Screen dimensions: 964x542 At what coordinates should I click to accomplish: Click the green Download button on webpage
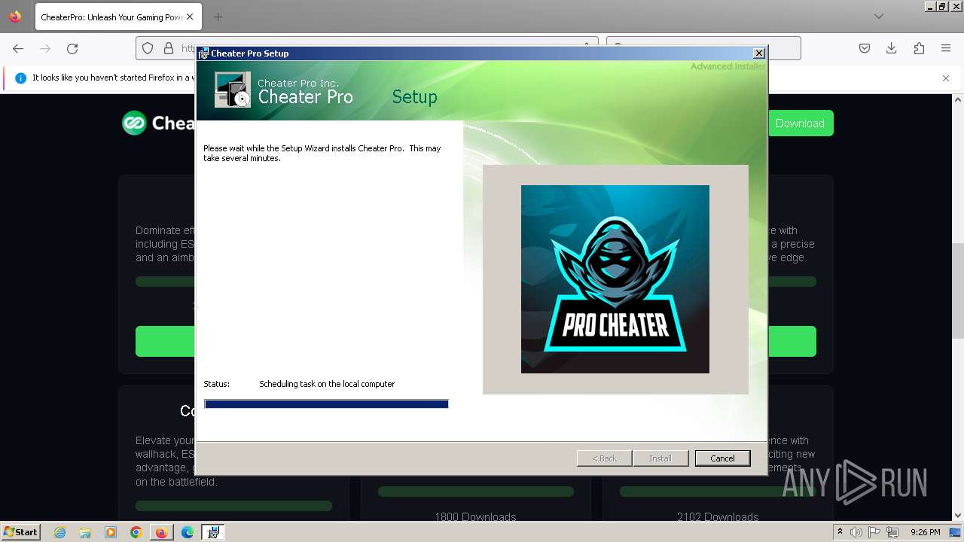(x=800, y=123)
